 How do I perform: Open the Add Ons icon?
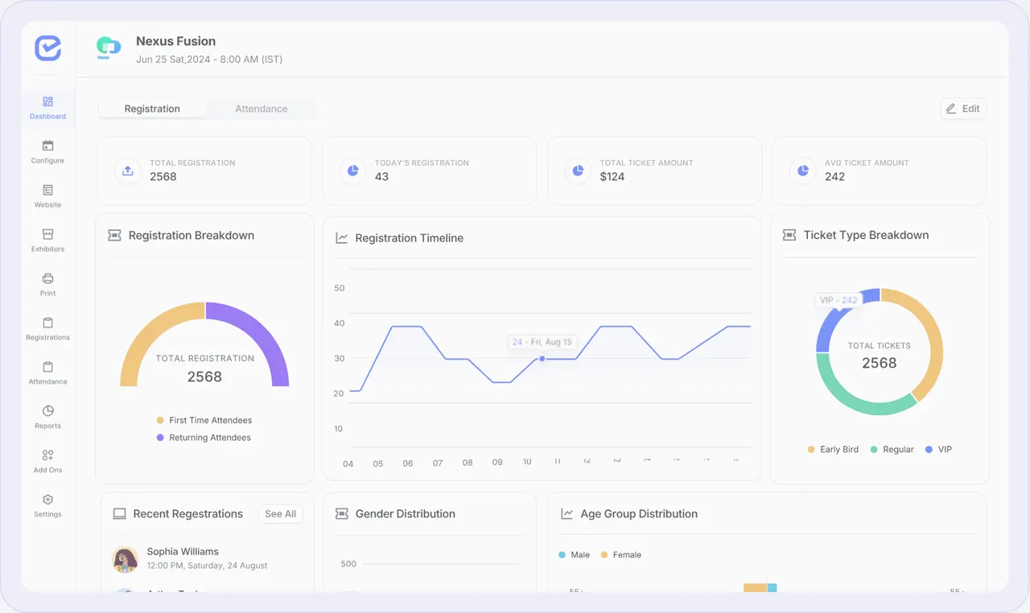(x=47, y=455)
